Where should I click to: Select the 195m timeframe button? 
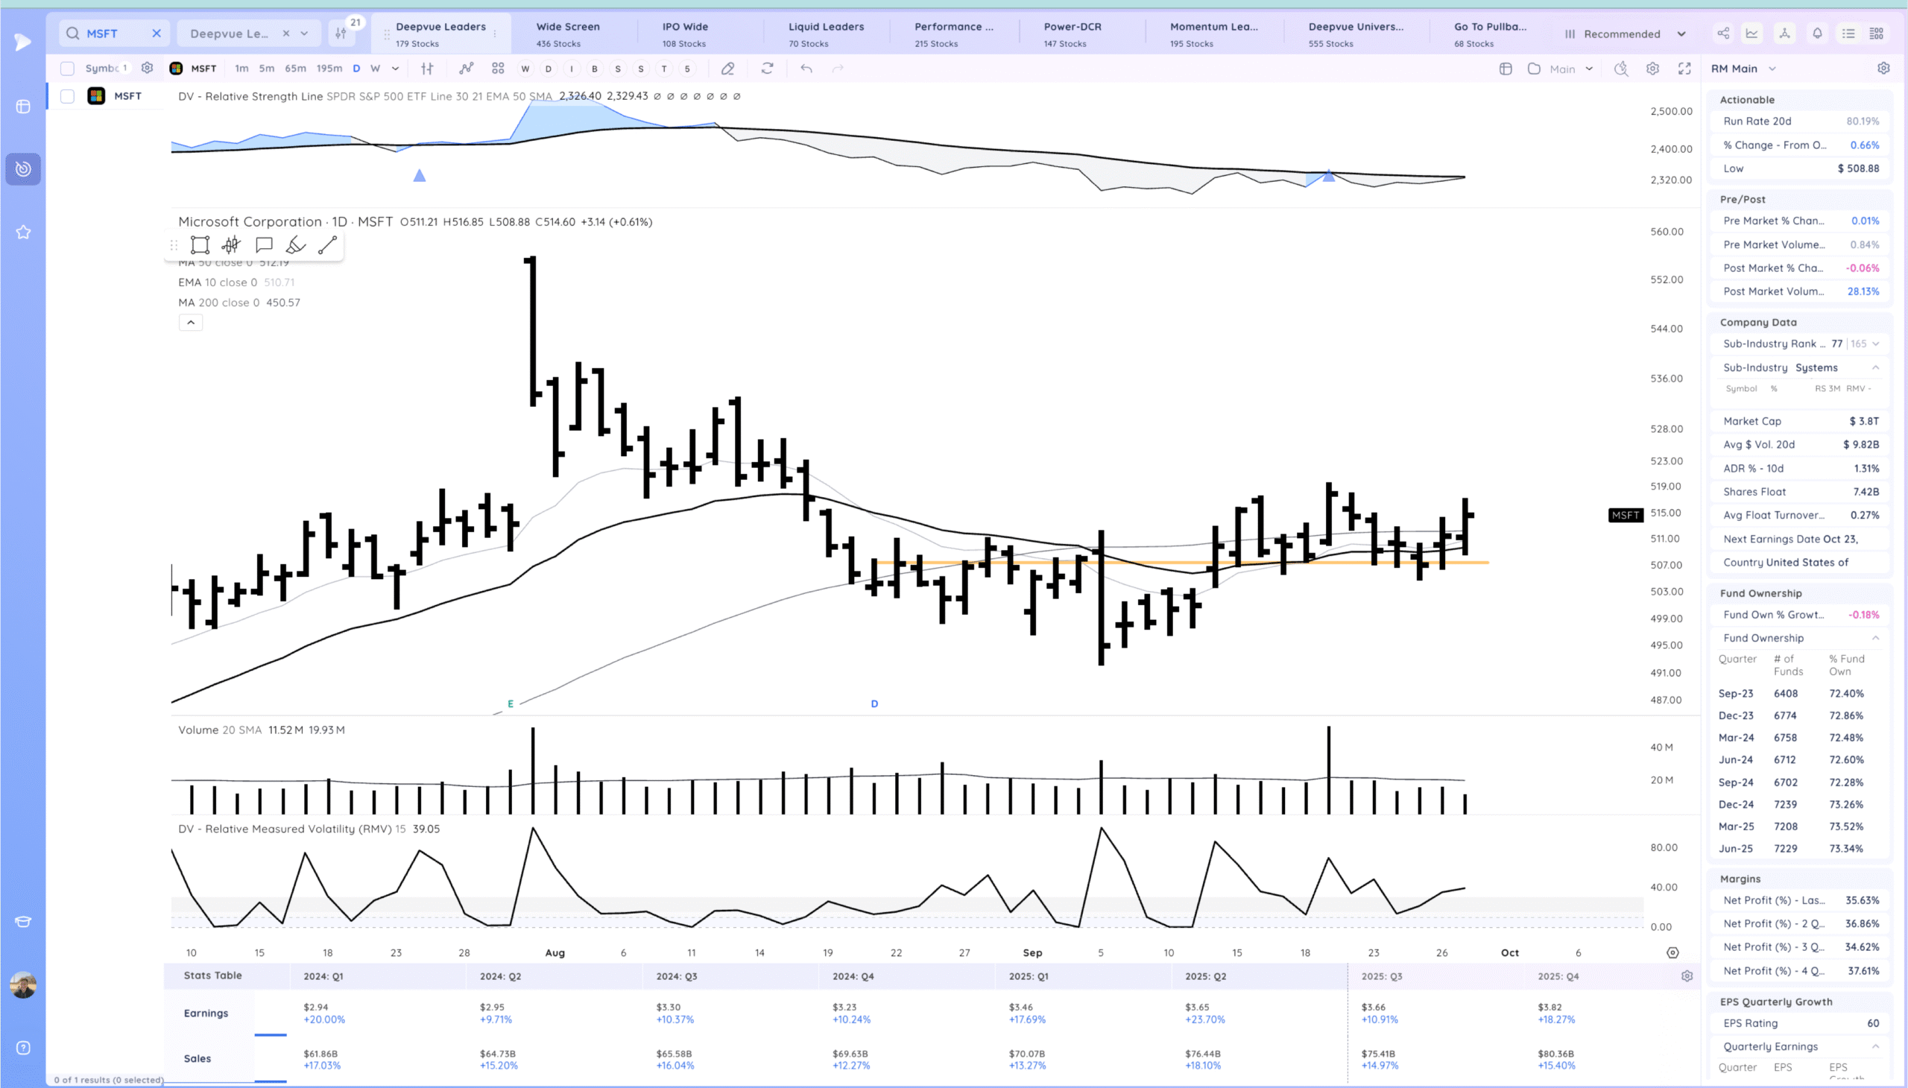tap(329, 69)
